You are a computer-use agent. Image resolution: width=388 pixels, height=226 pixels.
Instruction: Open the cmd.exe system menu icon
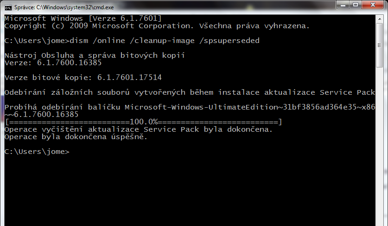click(8, 8)
